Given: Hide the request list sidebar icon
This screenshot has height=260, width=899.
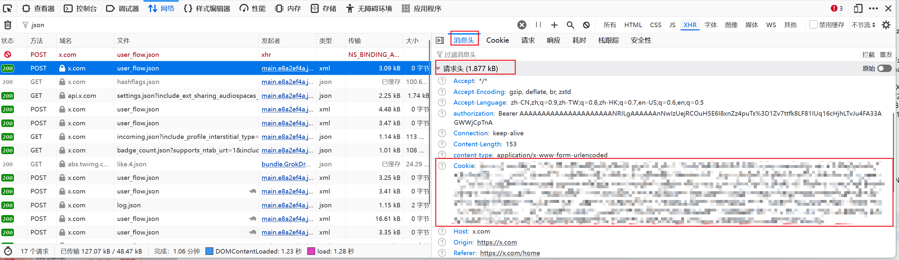Looking at the screenshot, I should (440, 40).
